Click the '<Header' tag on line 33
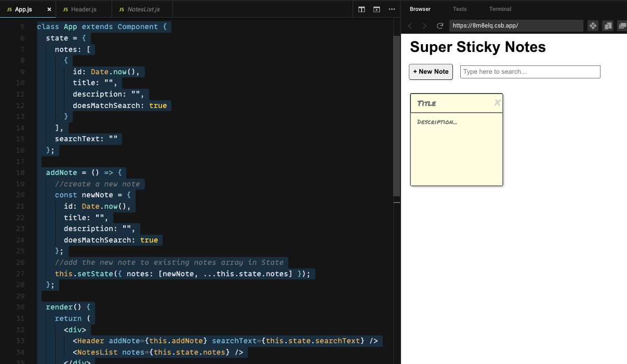The width and height of the screenshot is (627, 364). 88,341
